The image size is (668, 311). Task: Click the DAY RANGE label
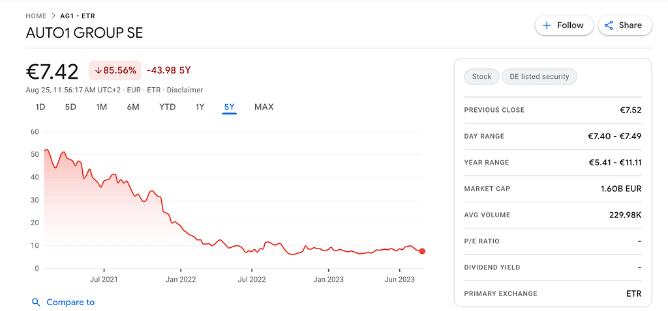[x=484, y=137]
